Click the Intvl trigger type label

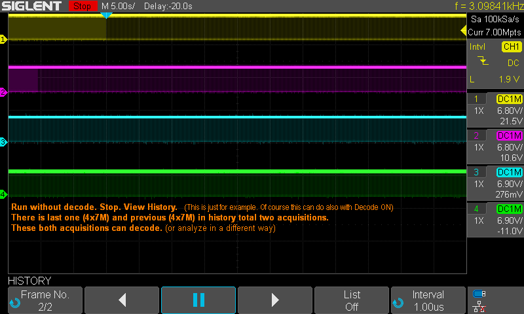coord(477,46)
